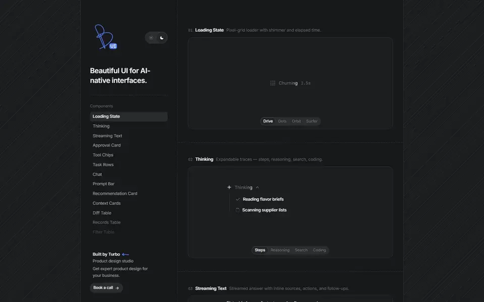Click the Thinking trace header label

pyautogui.click(x=243, y=187)
